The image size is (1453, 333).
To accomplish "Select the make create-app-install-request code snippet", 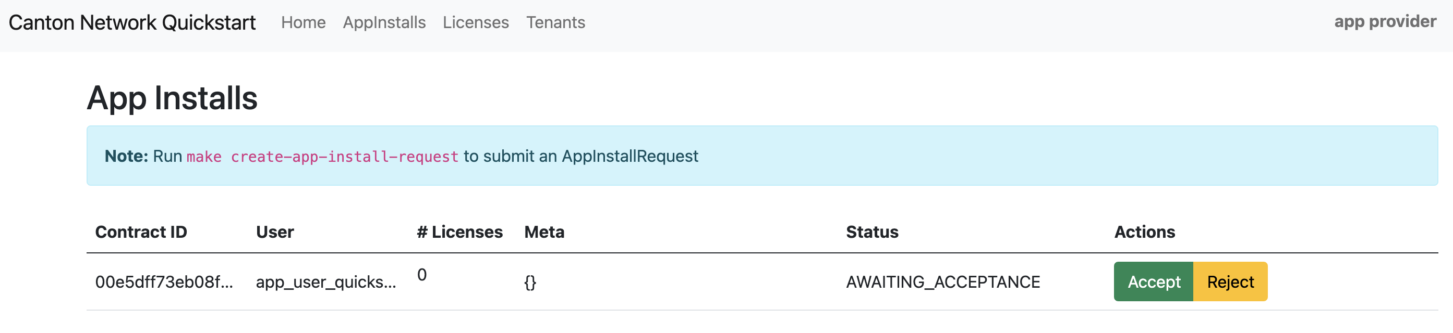I will pyautogui.click(x=322, y=157).
